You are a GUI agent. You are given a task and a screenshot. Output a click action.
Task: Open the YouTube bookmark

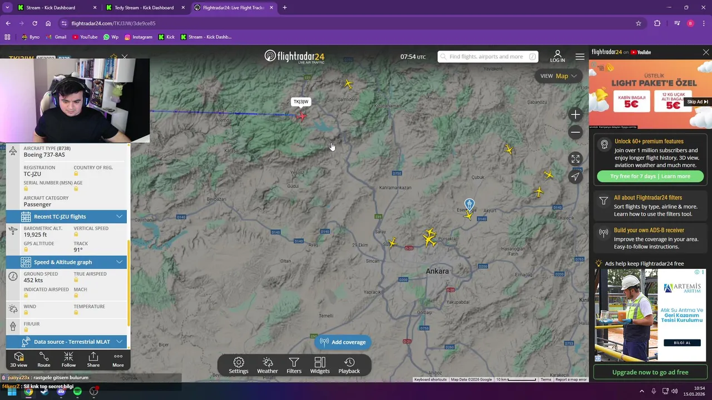point(85,37)
